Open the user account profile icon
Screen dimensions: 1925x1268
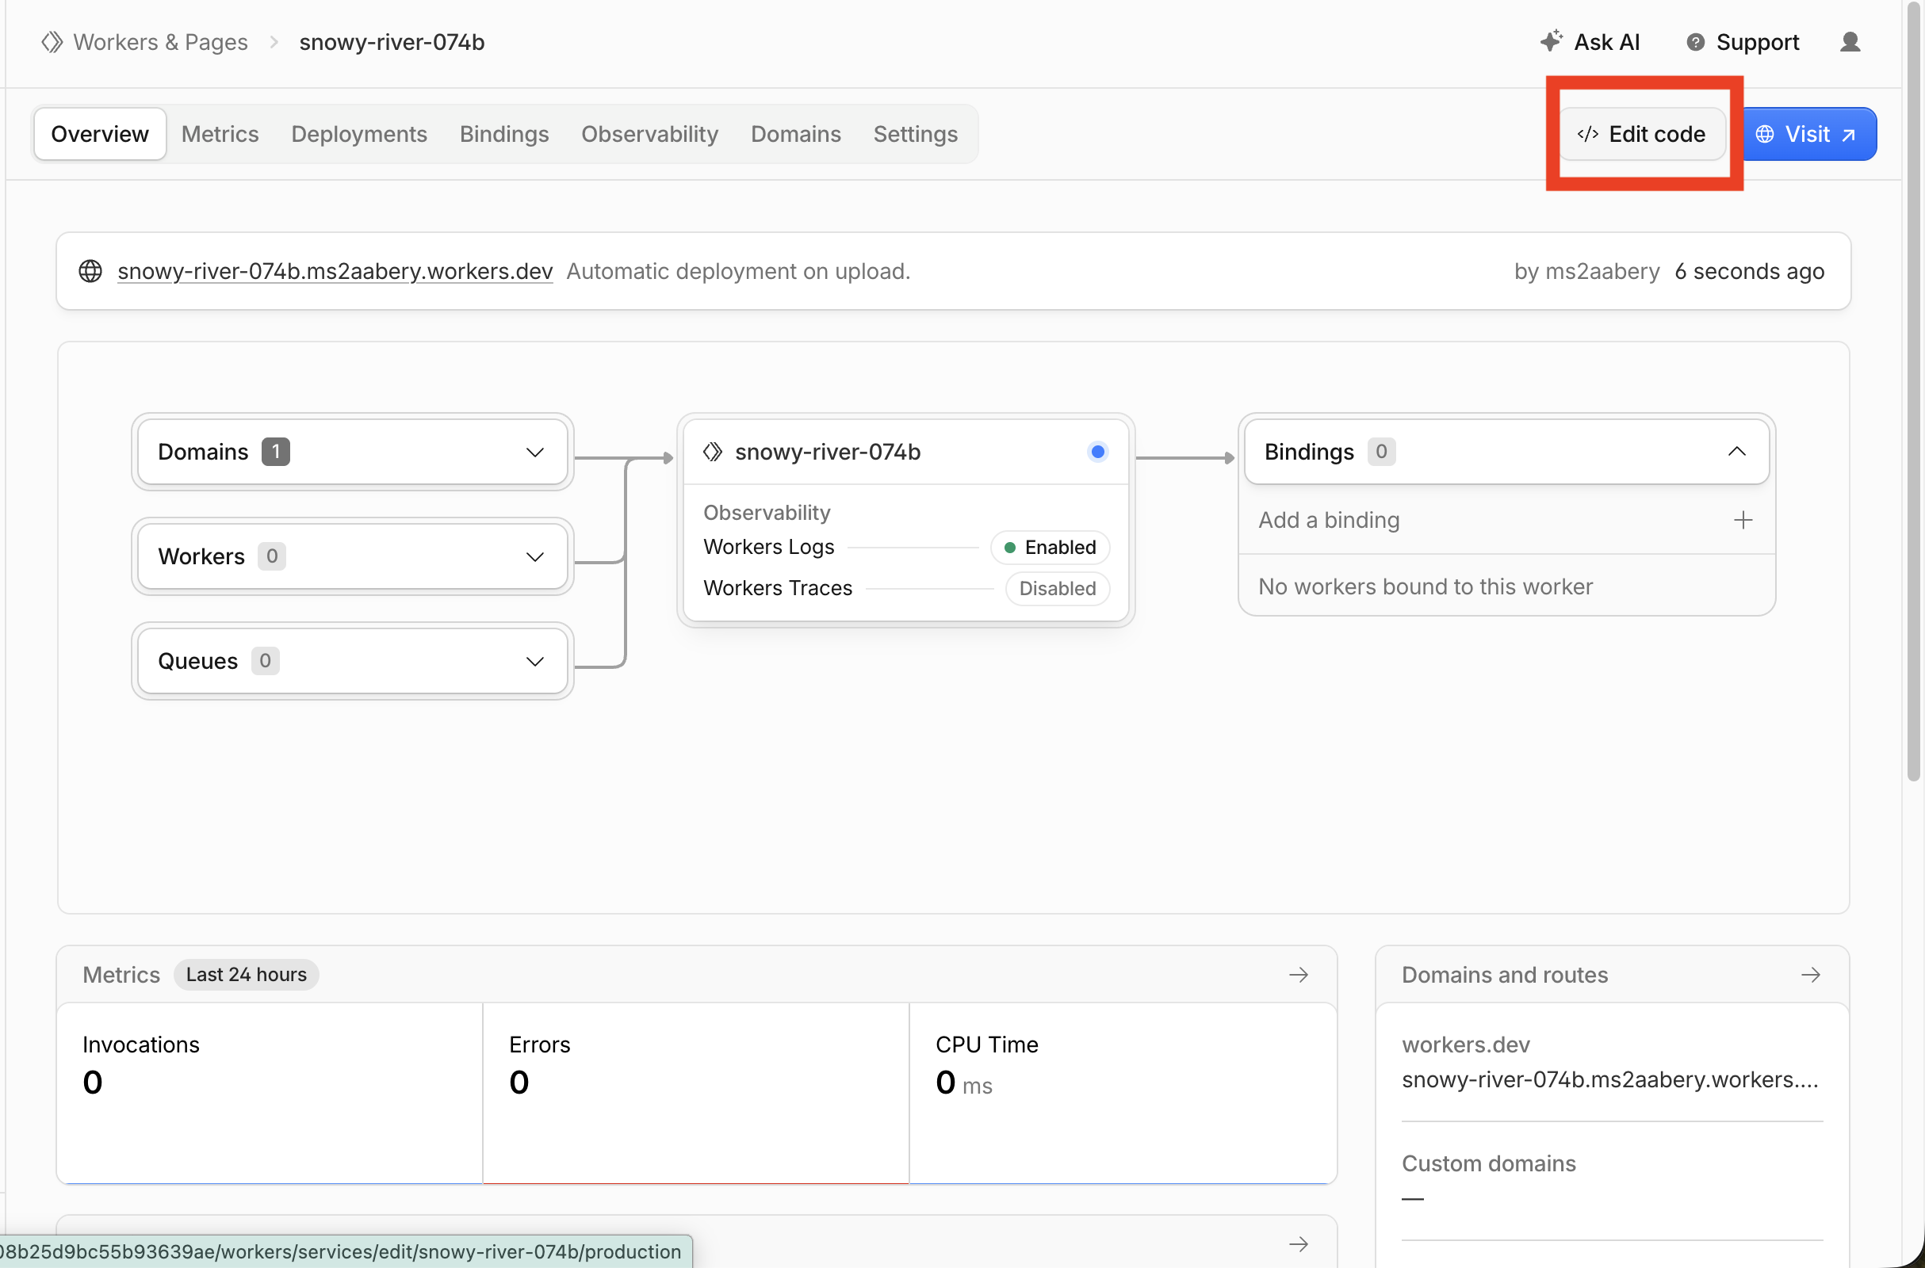click(1850, 42)
